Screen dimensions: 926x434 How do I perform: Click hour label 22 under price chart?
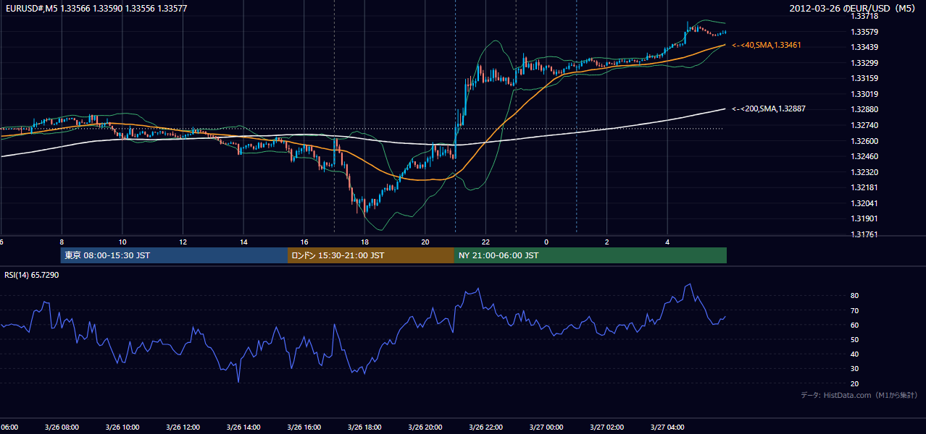pos(485,242)
